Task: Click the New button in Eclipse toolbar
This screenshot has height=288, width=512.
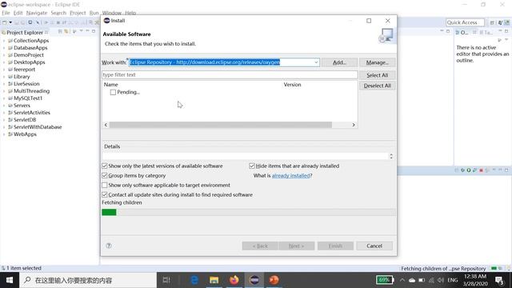Action: (5, 22)
